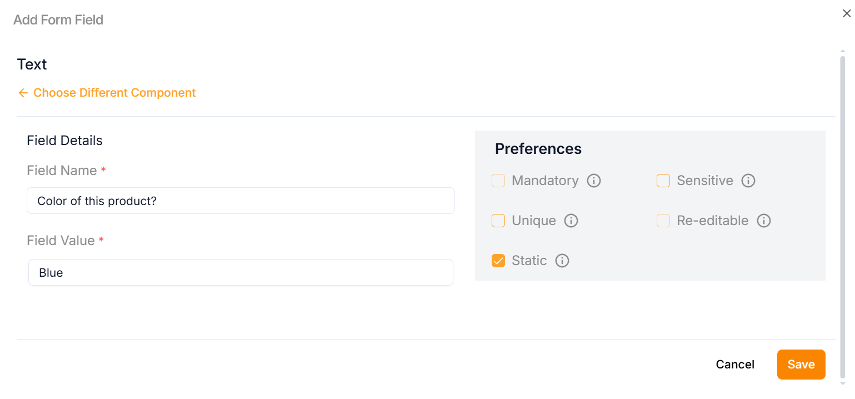Focus the Field Name text input

pos(241,201)
